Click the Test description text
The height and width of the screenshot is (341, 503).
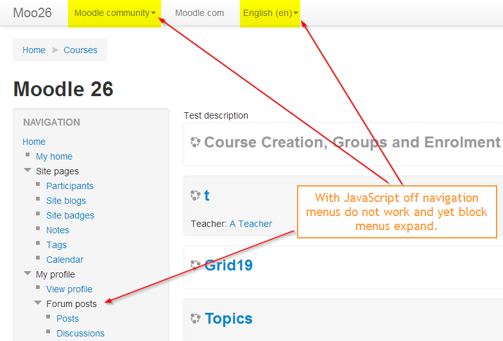[x=216, y=115]
